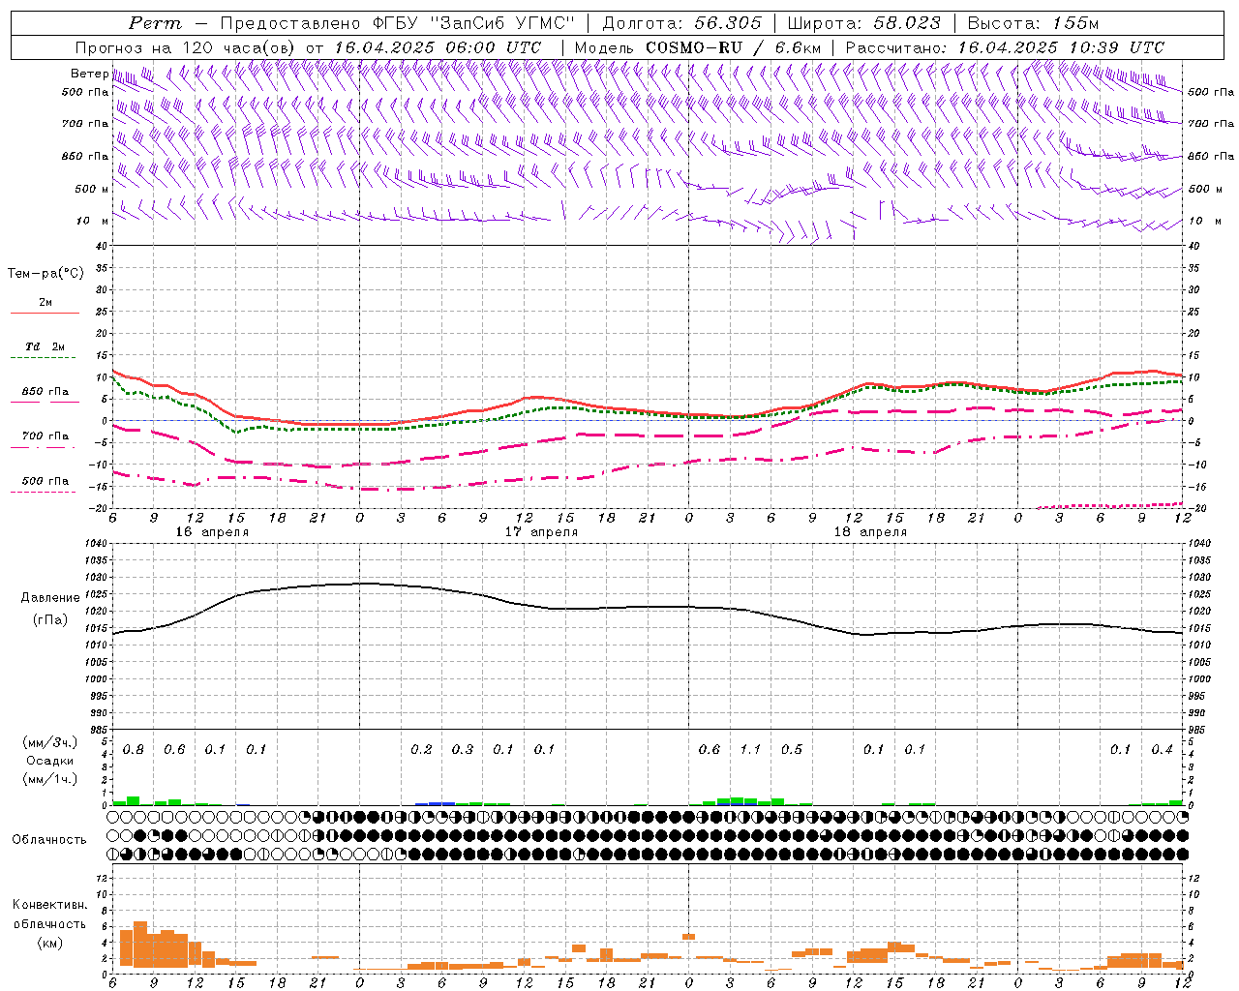Click the computed time Рассчитано: 16.04.2025 10:39 UTC
This screenshot has width=1239, height=991.
coord(1005,47)
